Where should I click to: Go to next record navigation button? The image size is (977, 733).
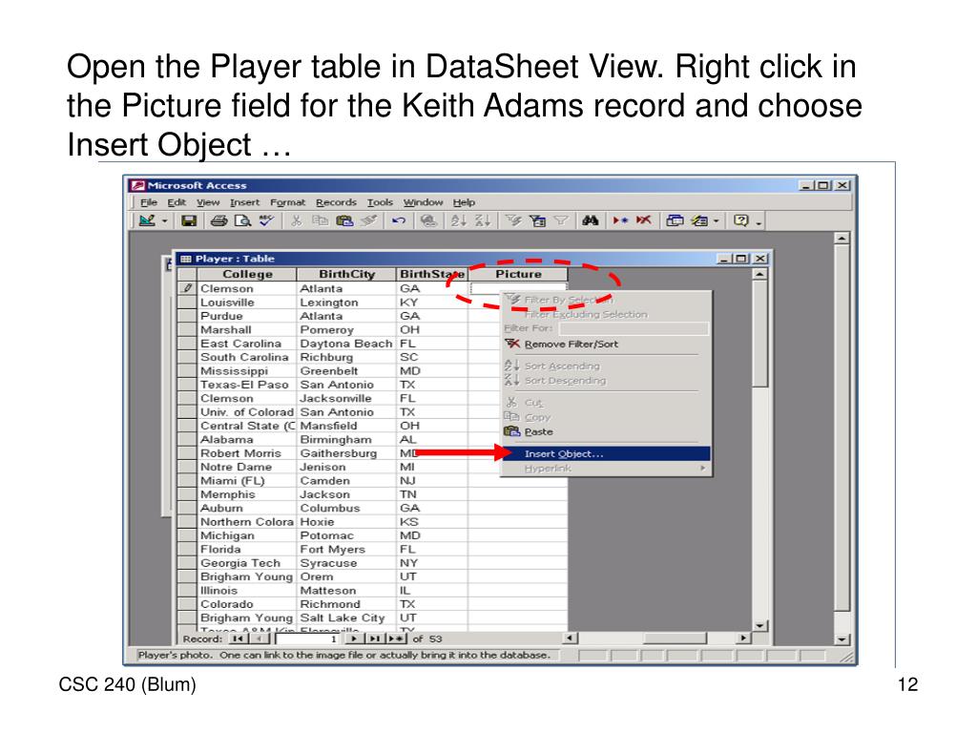click(x=354, y=639)
